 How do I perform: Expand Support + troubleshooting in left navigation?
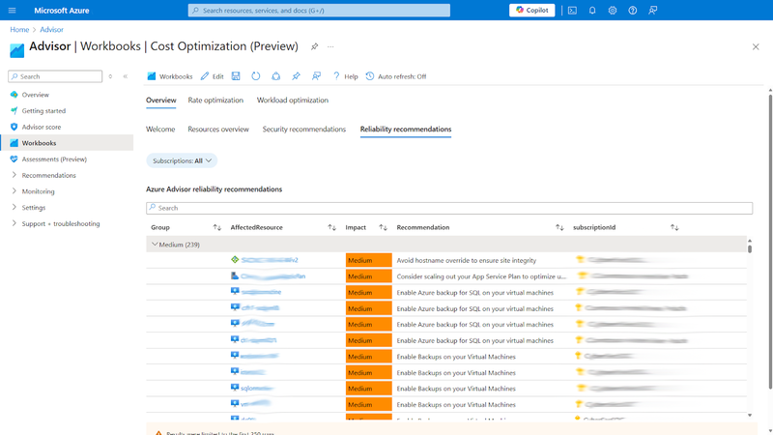(x=14, y=223)
